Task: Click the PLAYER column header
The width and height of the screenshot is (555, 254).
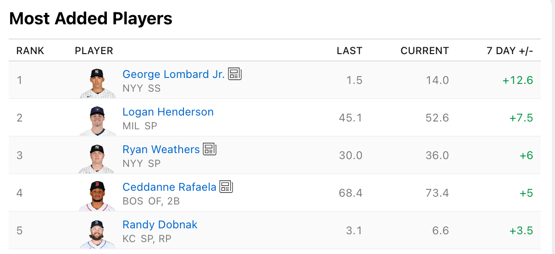Action: [94, 50]
